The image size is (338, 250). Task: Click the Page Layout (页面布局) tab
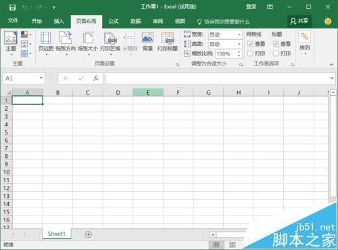coord(86,21)
